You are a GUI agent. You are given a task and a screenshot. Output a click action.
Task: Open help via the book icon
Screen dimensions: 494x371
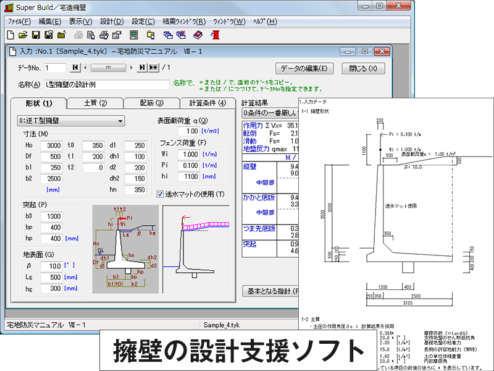pyautogui.click(x=196, y=35)
